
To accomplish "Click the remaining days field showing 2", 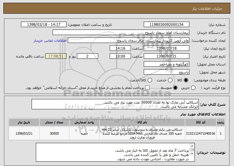I will 88,56.
